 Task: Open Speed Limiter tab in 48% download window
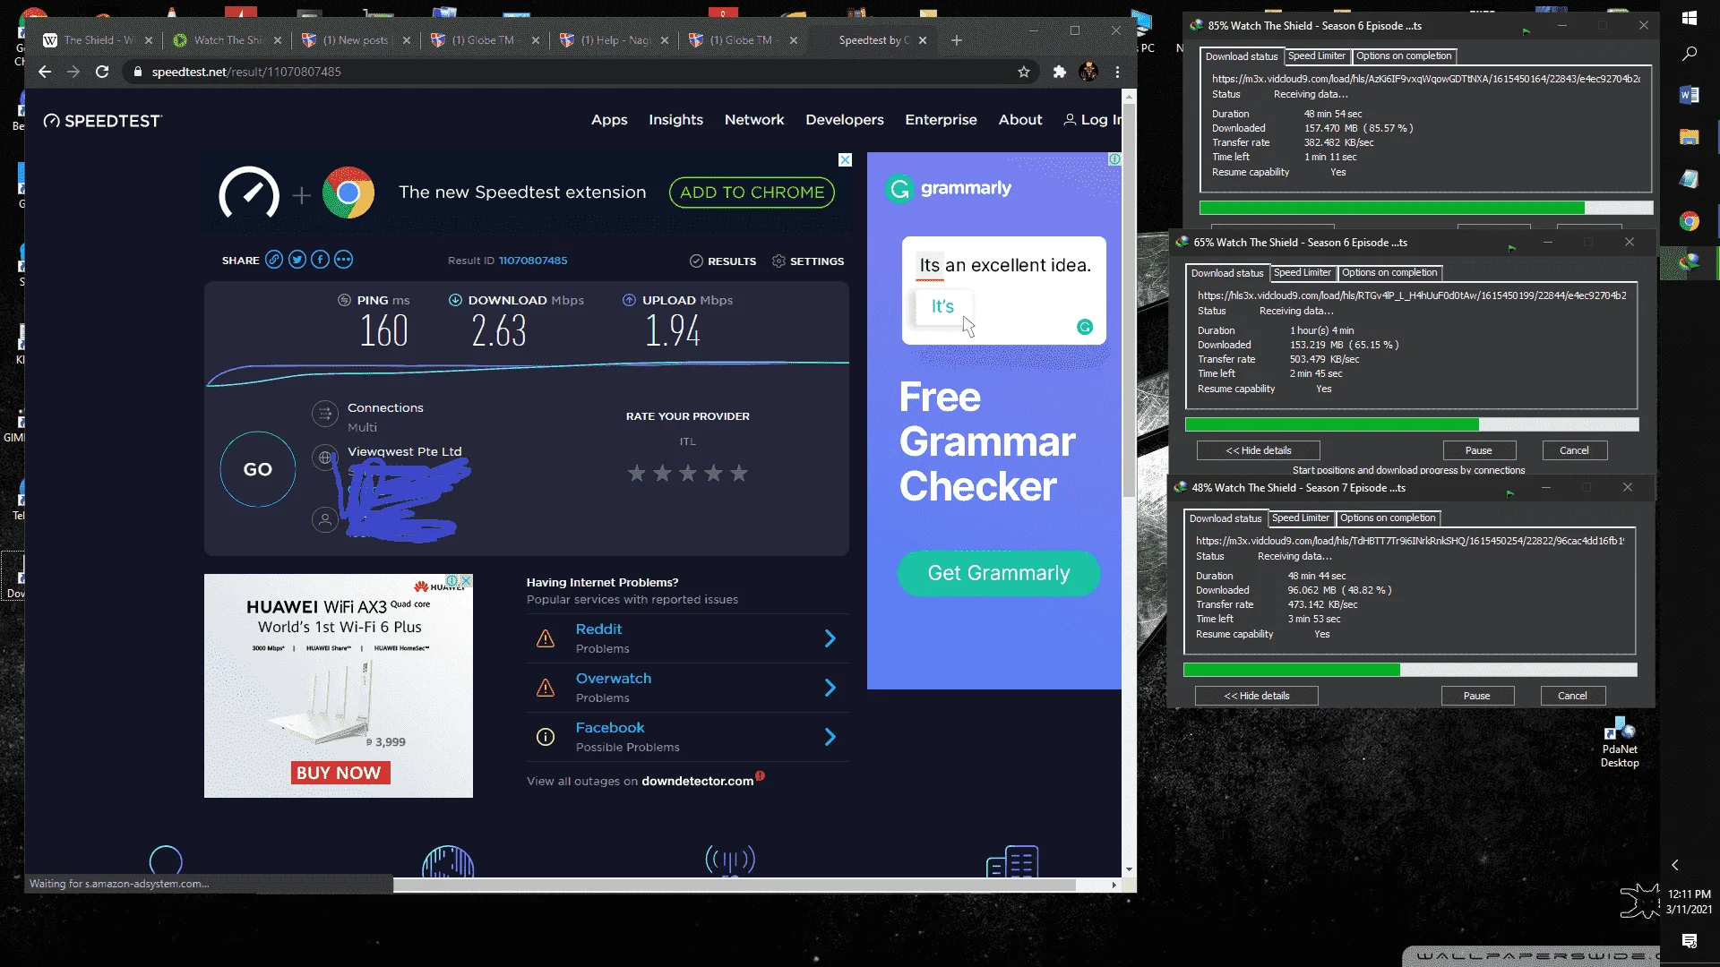click(x=1301, y=518)
